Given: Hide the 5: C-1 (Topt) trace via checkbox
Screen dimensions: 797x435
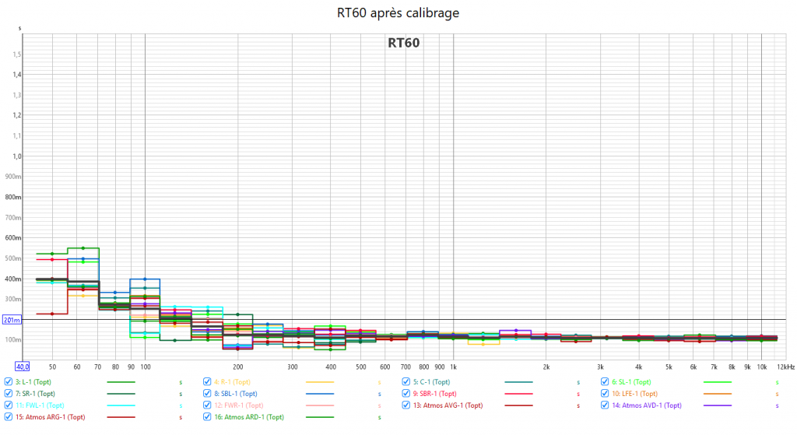Looking at the screenshot, I should click(406, 382).
